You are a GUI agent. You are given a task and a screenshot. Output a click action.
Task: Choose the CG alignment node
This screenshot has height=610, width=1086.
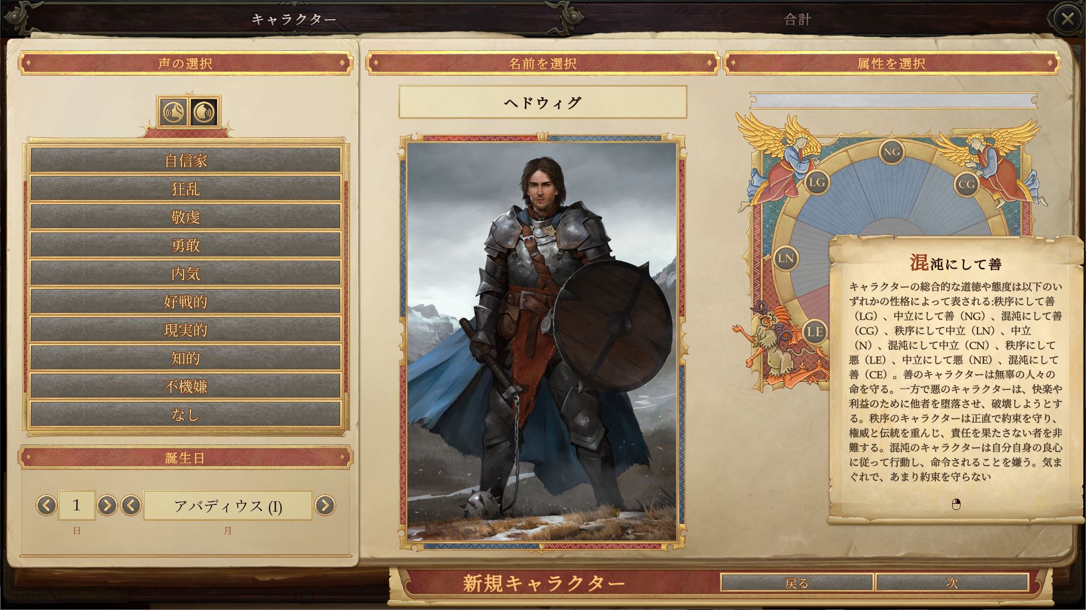point(966,184)
